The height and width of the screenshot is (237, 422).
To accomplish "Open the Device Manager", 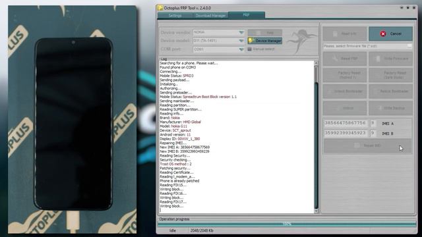I will (x=265, y=41).
